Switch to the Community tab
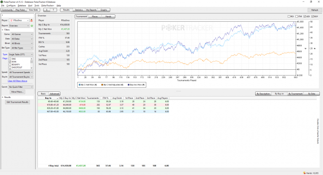Screen dimensions: 323x175 7,10
